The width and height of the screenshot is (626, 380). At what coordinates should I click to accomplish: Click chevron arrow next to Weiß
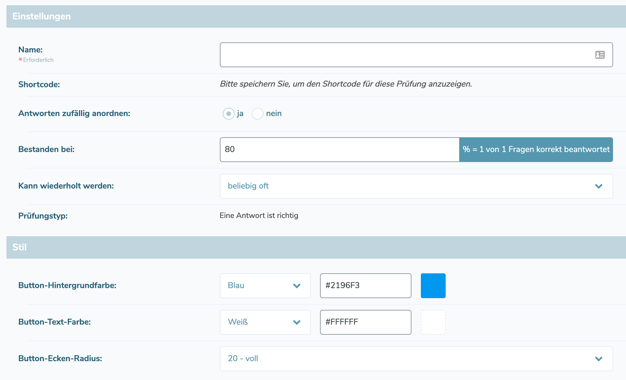[297, 322]
